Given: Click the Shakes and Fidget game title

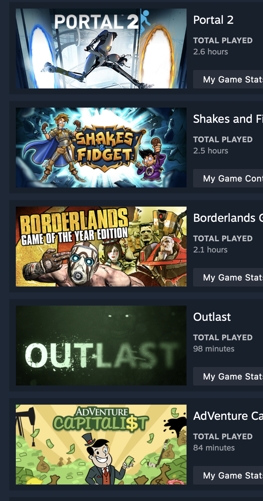Looking at the screenshot, I should point(228,119).
